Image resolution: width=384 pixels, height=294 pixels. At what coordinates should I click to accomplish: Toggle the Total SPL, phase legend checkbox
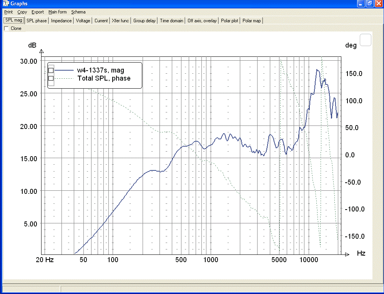coord(51,78)
